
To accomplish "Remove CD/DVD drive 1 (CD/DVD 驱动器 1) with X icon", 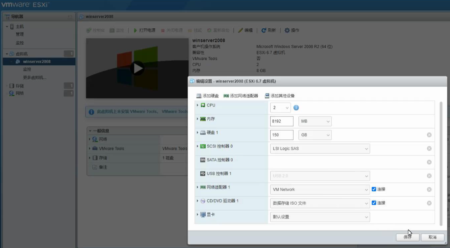I will click(429, 203).
